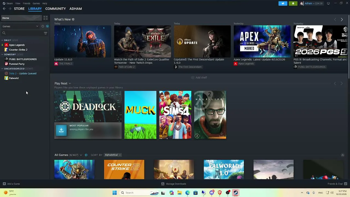Open the library grid collections view icon
Viewport: 350px width, 197px height.
[x=46, y=18]
